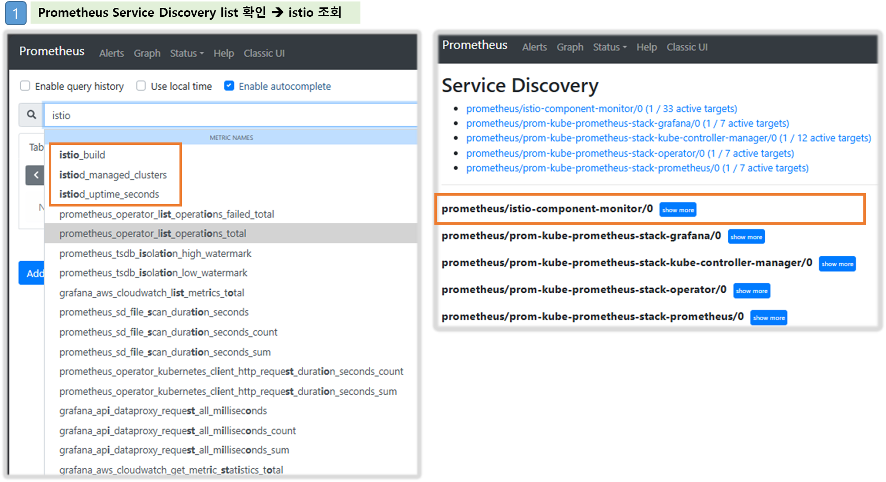This screenshot has width=886, height=482.
Task: Open Help in right Prometheus navbar
Action: click(x=647, y=47)
